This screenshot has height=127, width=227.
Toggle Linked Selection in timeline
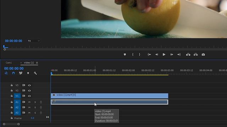21,73
